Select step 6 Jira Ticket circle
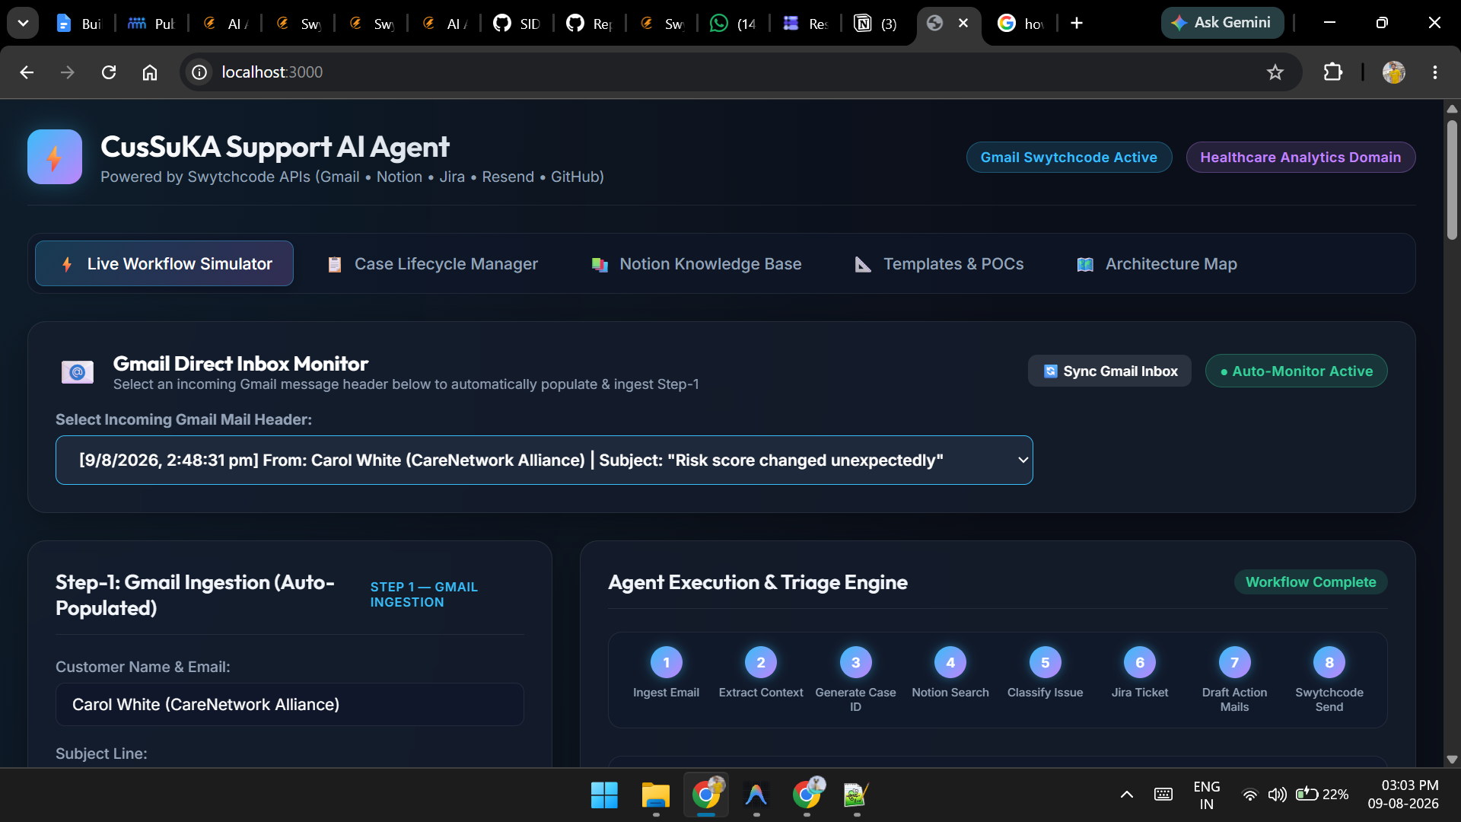 (x=1140, y=662)
